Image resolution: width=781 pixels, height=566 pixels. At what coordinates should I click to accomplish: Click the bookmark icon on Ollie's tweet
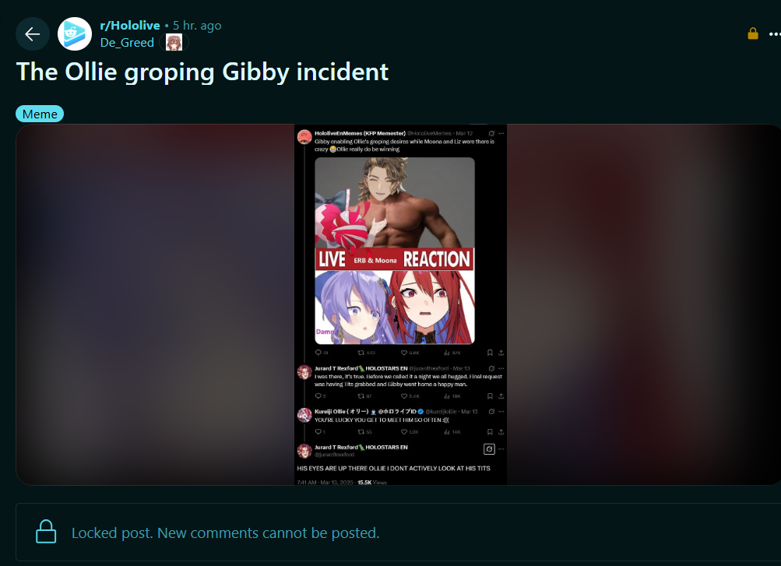pyautogui.click(x=490, y=432)
